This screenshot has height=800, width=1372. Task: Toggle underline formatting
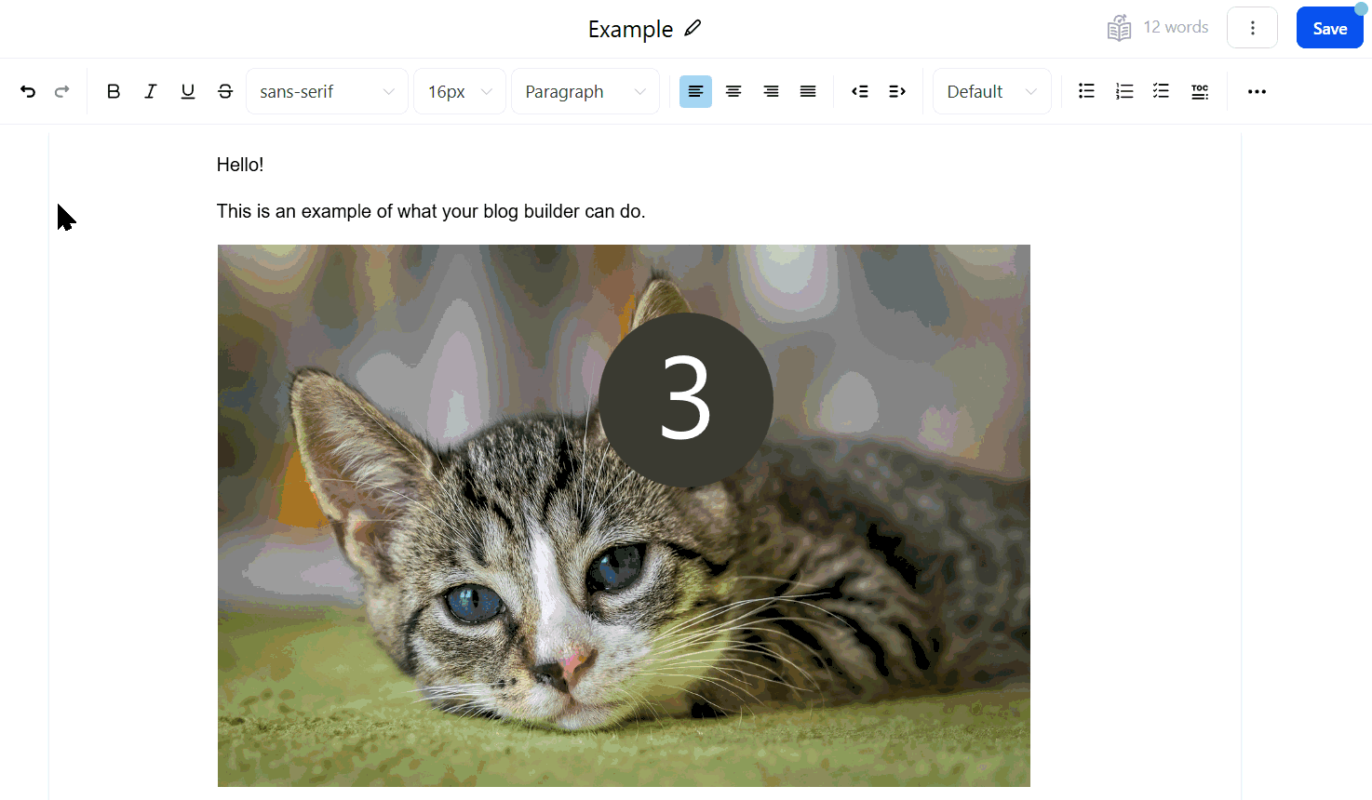pos(188,91)
